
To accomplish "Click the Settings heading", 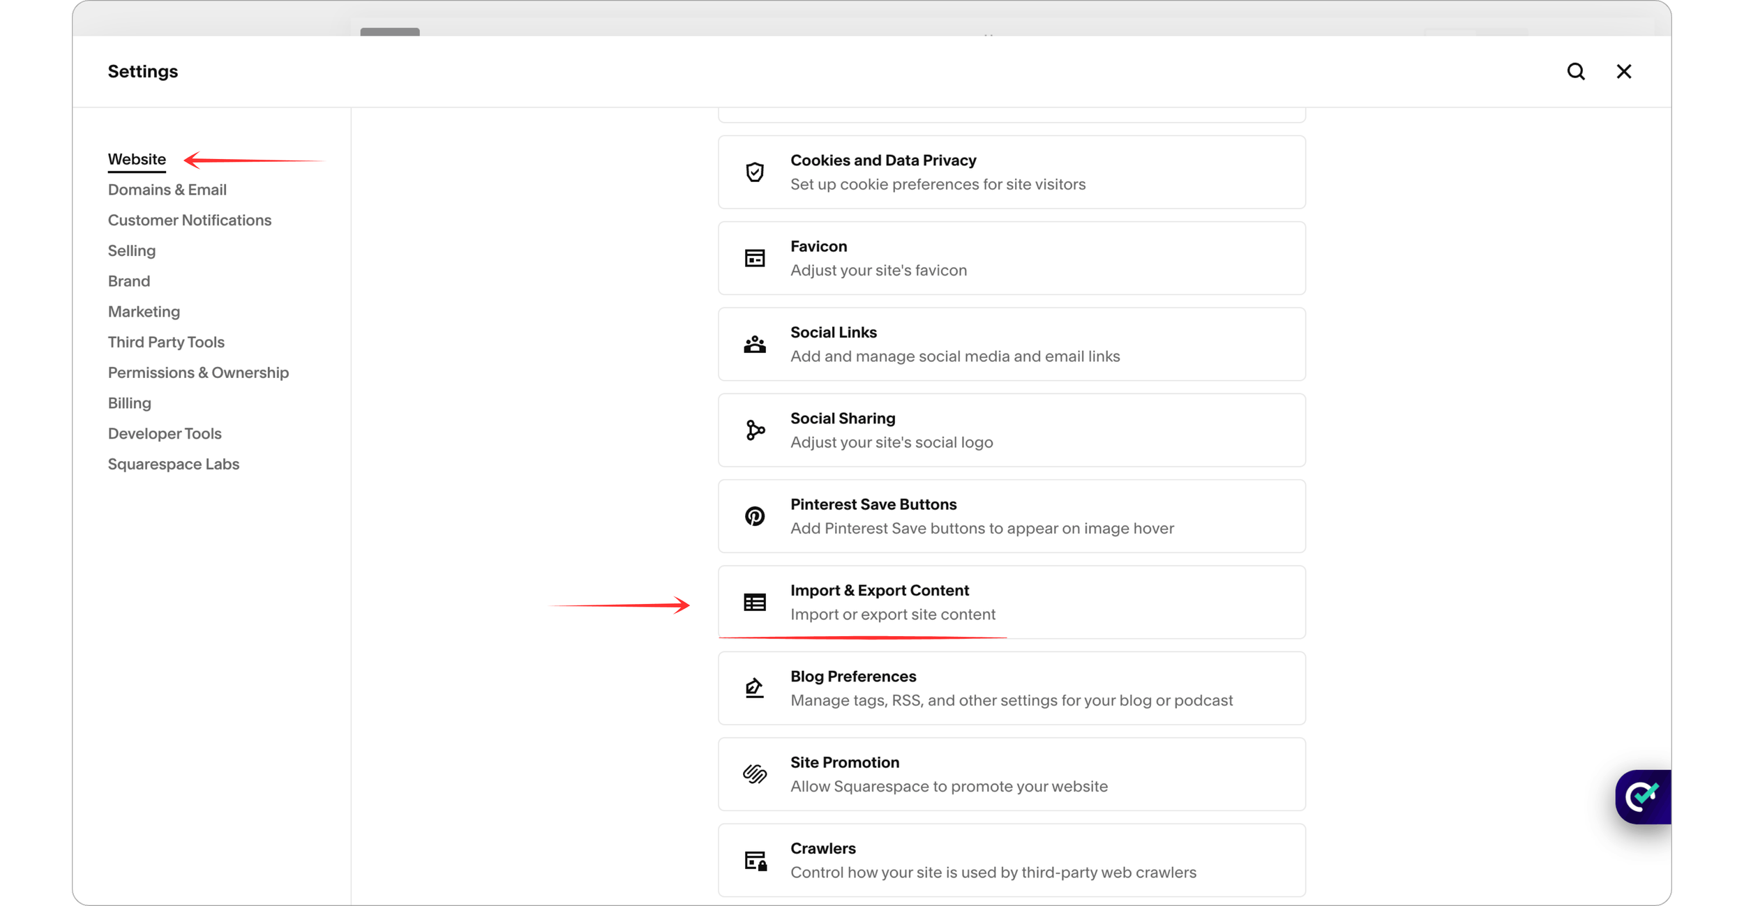I will pyautogui.click(x=142, y=71).
